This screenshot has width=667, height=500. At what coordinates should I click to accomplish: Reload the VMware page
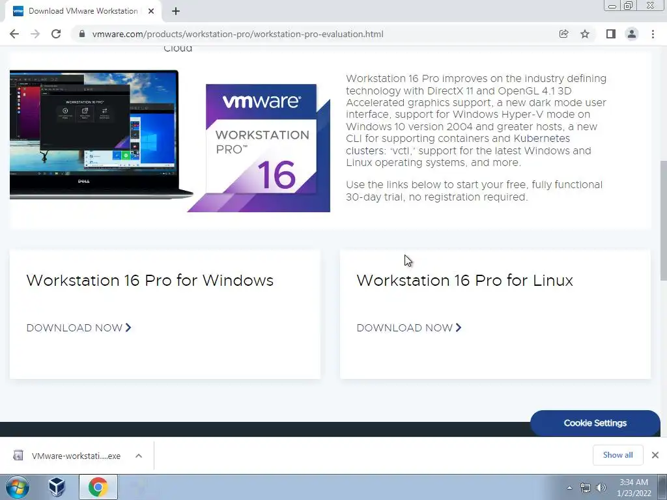pos(56,34)
